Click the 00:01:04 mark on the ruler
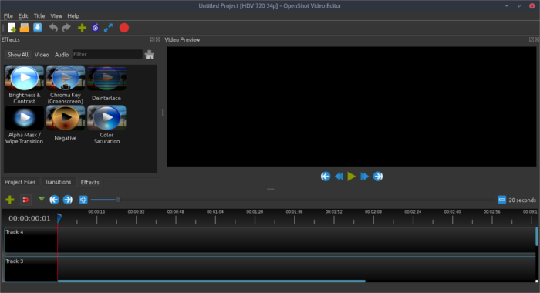The width and height of the screenshot is (540, 293). tap(215, 212)
